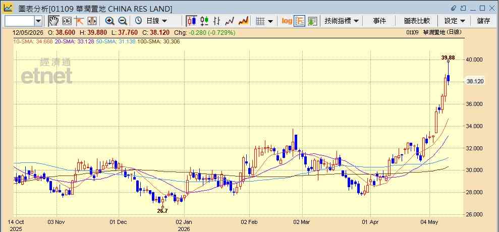Switch to candlestick chart type
The height and width of the screenshot is (232, 499).
click(191, 21)
